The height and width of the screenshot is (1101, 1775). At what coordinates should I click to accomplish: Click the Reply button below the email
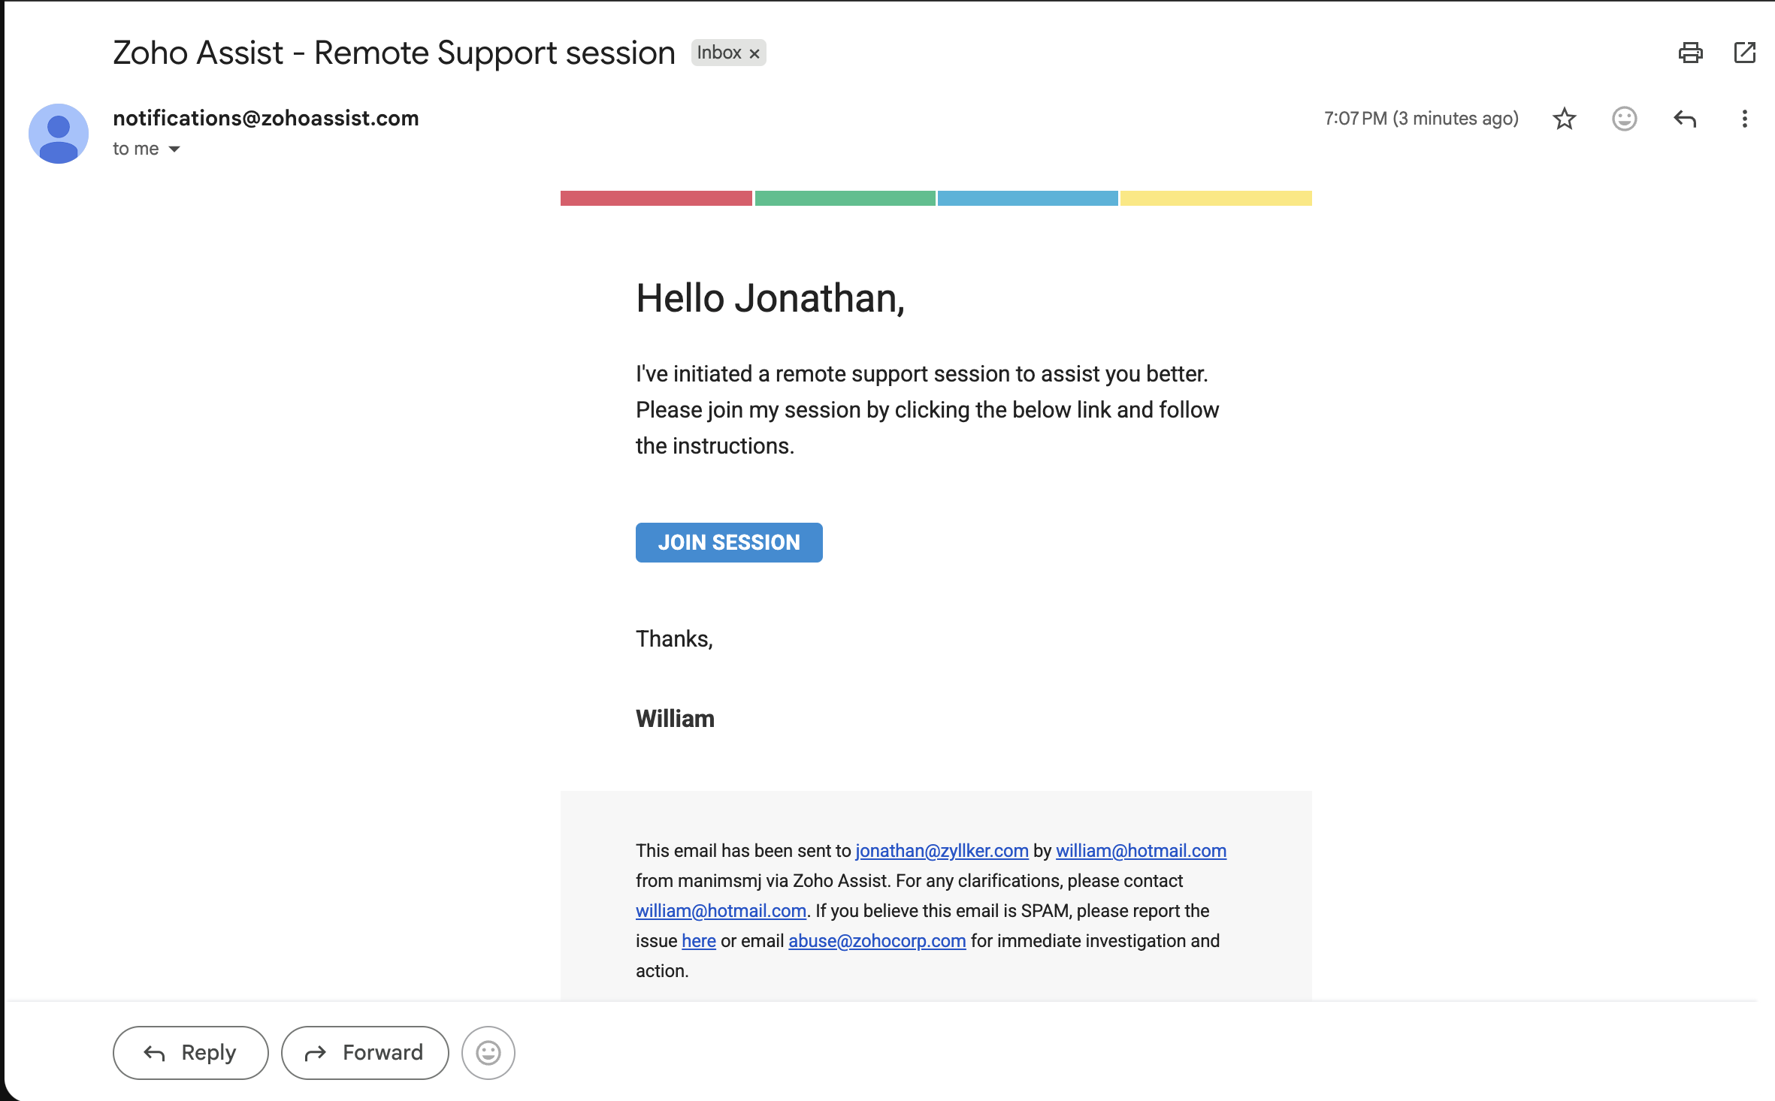(190, 1053)
